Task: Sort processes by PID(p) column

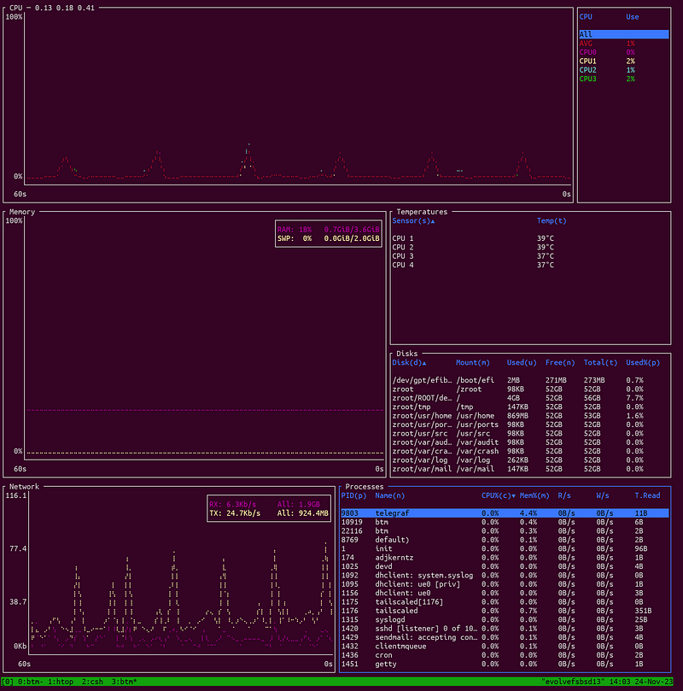Action: [353, 495]
